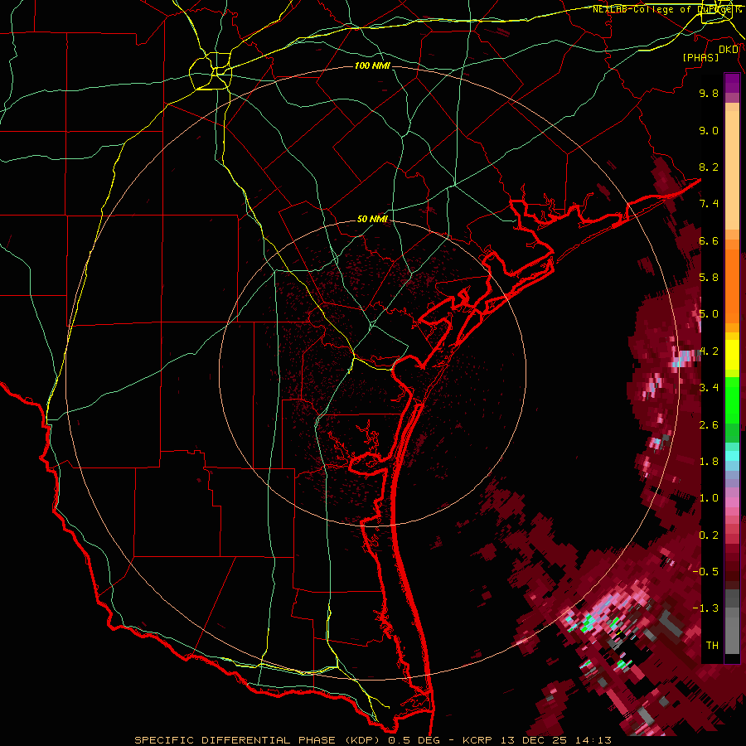746x746 pixels.
Task: Click the purple top band of color scale
Action: tap(732, 83)
